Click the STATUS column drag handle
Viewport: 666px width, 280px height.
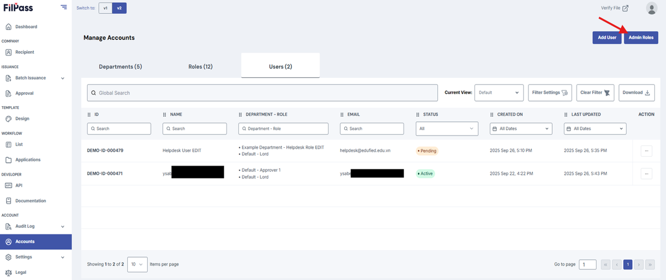(x=418, y=114)
